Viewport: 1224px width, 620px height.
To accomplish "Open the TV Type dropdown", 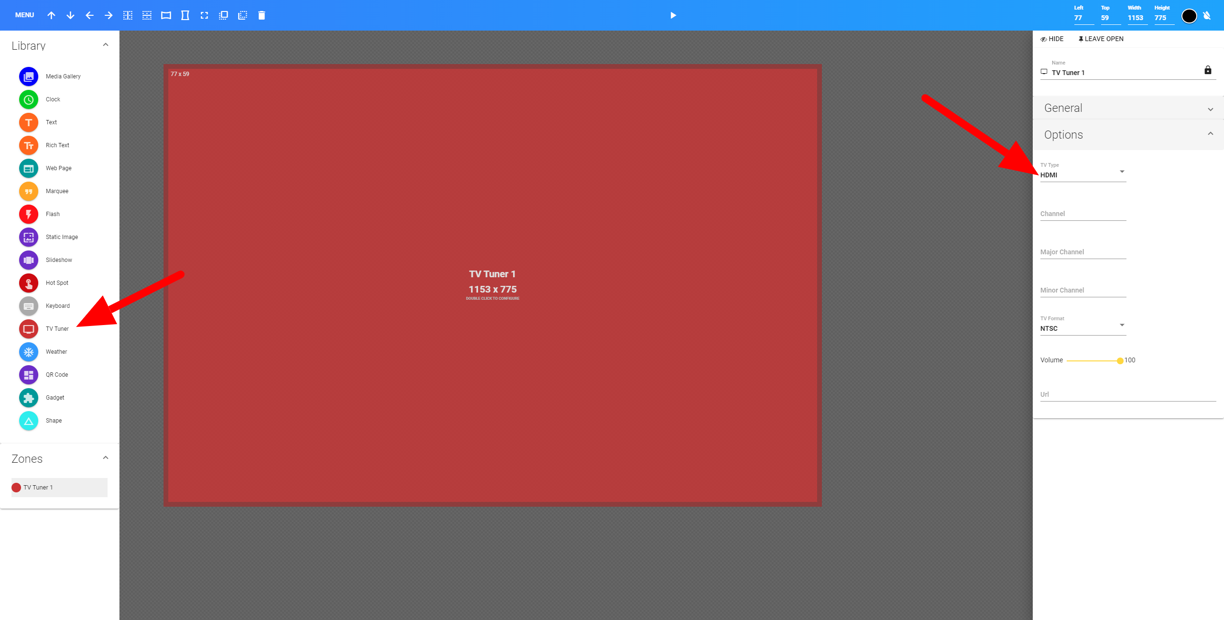I will pyautogui.click(x=1083, y=174).
